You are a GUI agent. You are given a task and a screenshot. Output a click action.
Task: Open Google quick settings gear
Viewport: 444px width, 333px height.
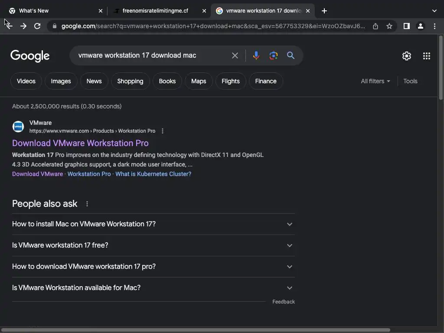tap(407, 56)
